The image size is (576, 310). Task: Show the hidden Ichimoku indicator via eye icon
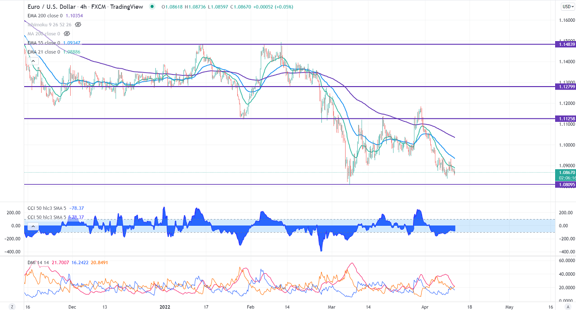[78, 25]
